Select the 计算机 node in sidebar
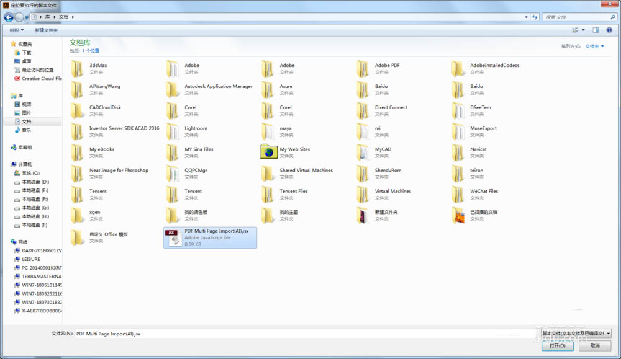Screen dimensions: 621x359 coord(21,164)
